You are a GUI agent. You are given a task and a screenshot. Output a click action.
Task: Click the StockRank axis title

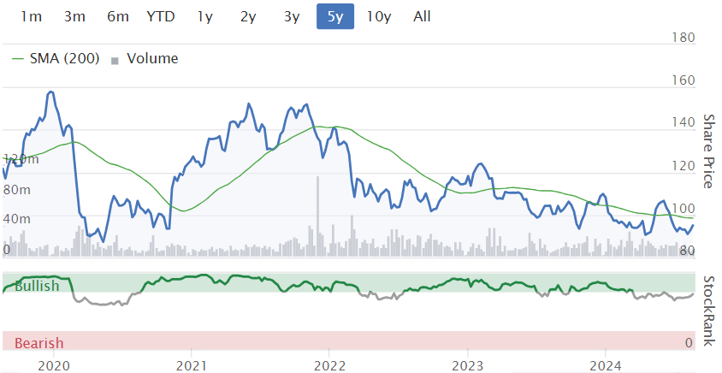[708, 311]
